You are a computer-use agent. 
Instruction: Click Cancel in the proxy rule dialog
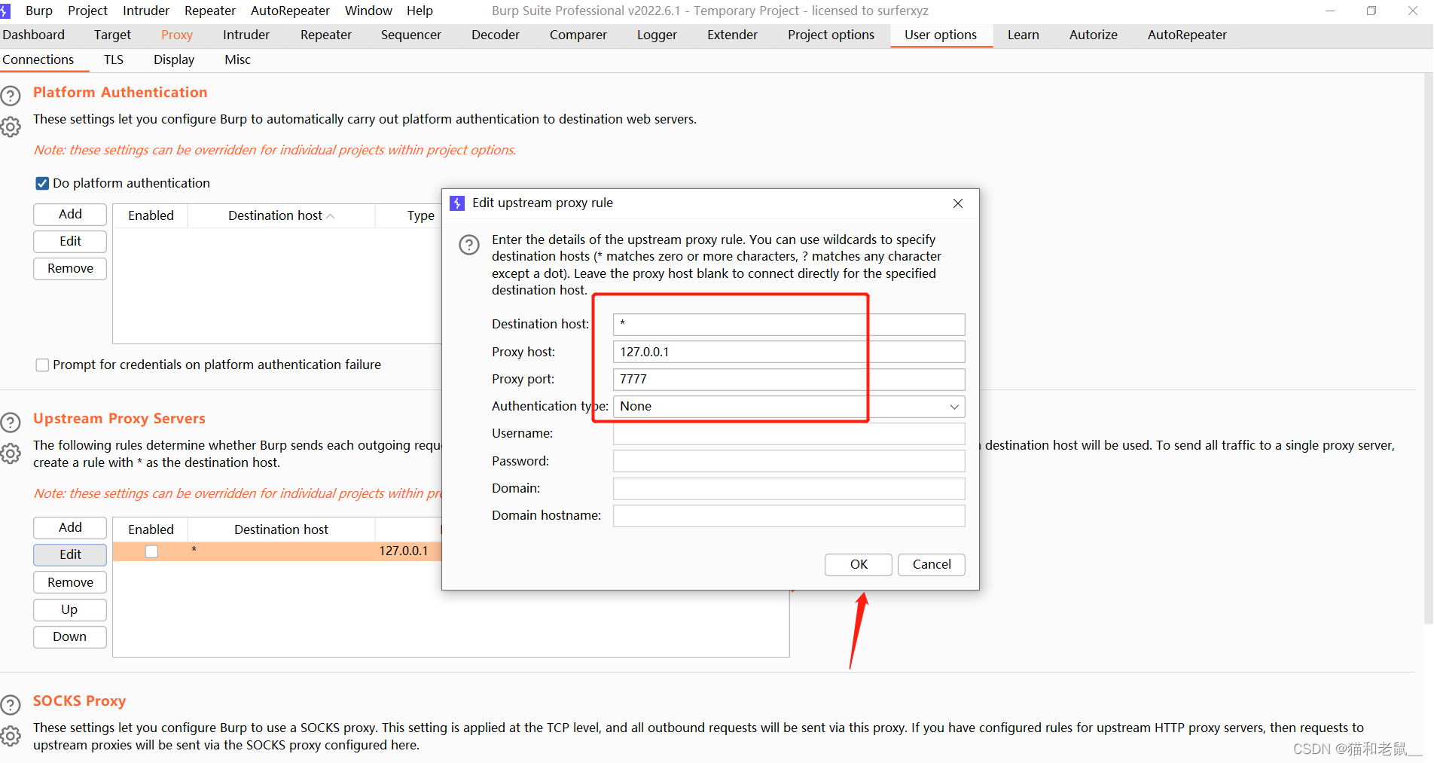(932, 565)
